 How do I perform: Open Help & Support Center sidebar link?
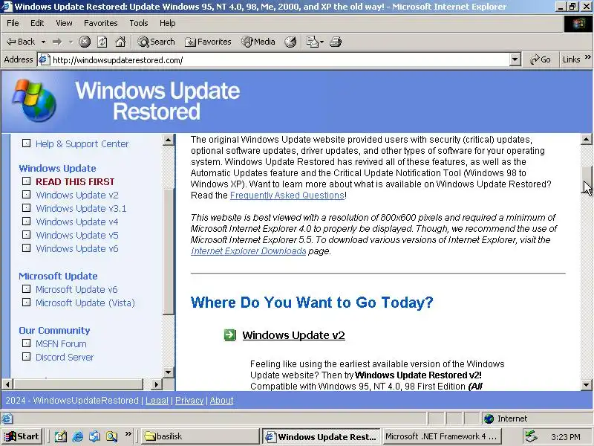pyautogui.click(x=82, y=144)
